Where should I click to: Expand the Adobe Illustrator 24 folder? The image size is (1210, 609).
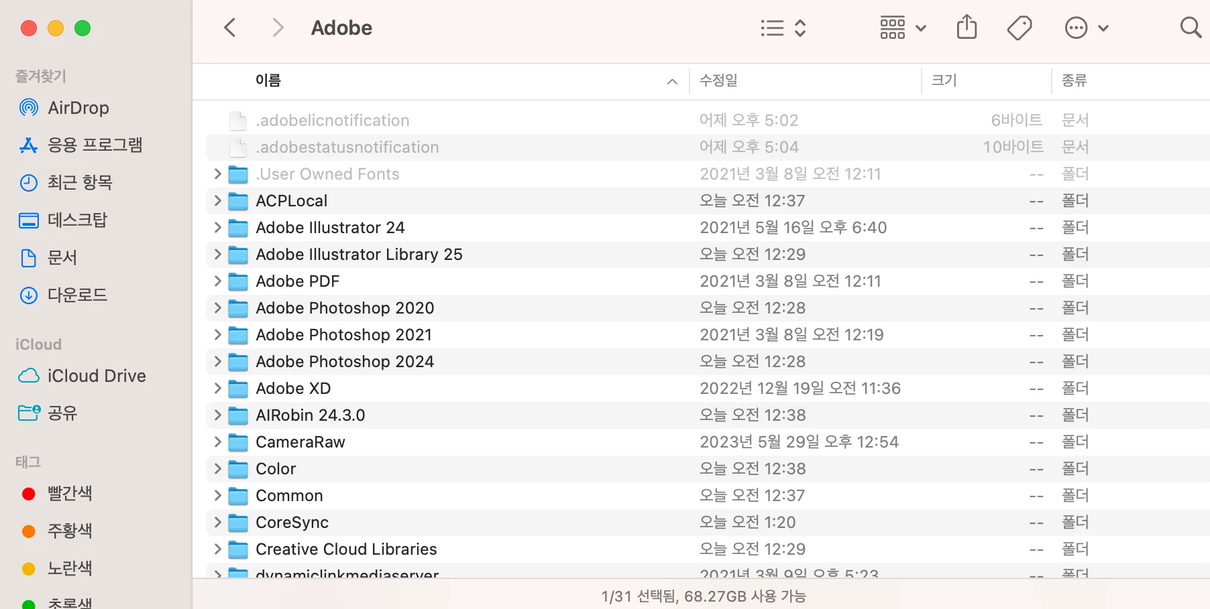click(217, 228)
